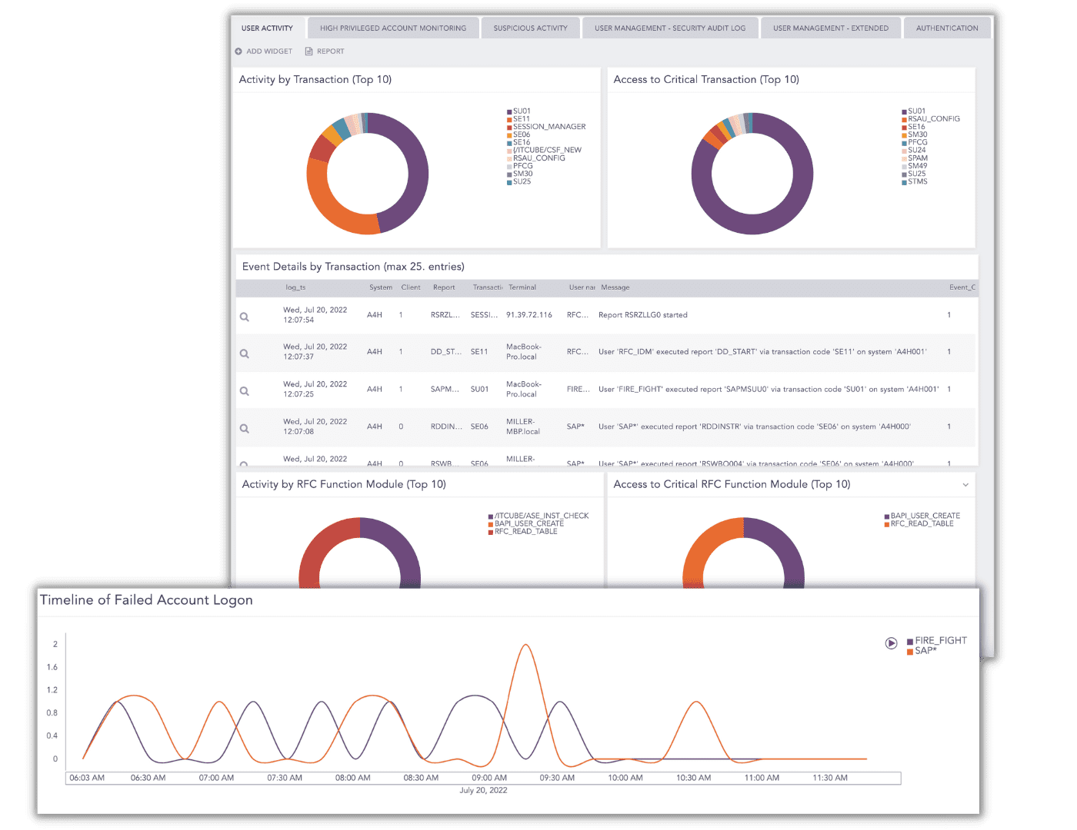Sort table by System column header
The image size is (1077, 830).
click(x=381, y=287)
